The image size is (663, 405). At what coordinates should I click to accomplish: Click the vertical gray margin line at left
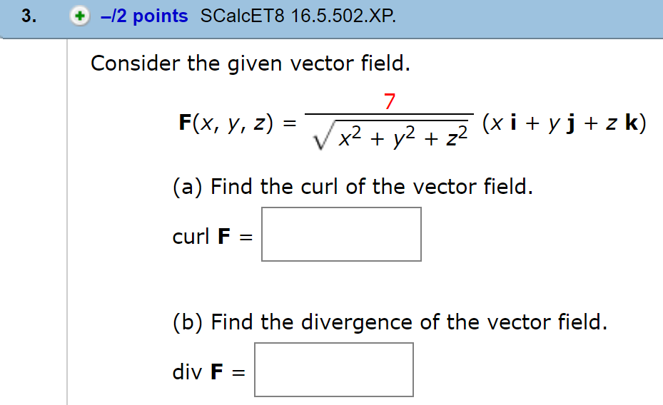tap(67, 222)
